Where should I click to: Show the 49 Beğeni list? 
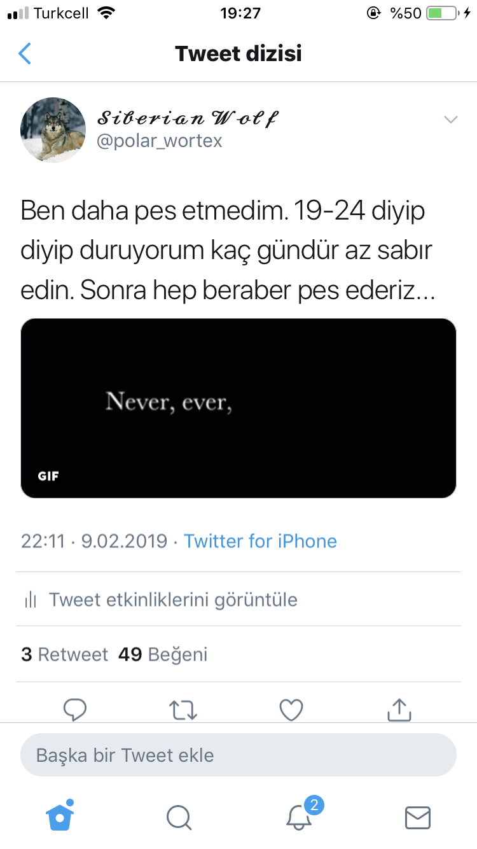(163, 654)
